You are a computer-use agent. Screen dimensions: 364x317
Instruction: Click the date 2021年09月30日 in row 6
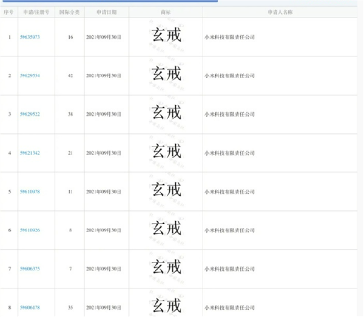[x=103, y=230]
